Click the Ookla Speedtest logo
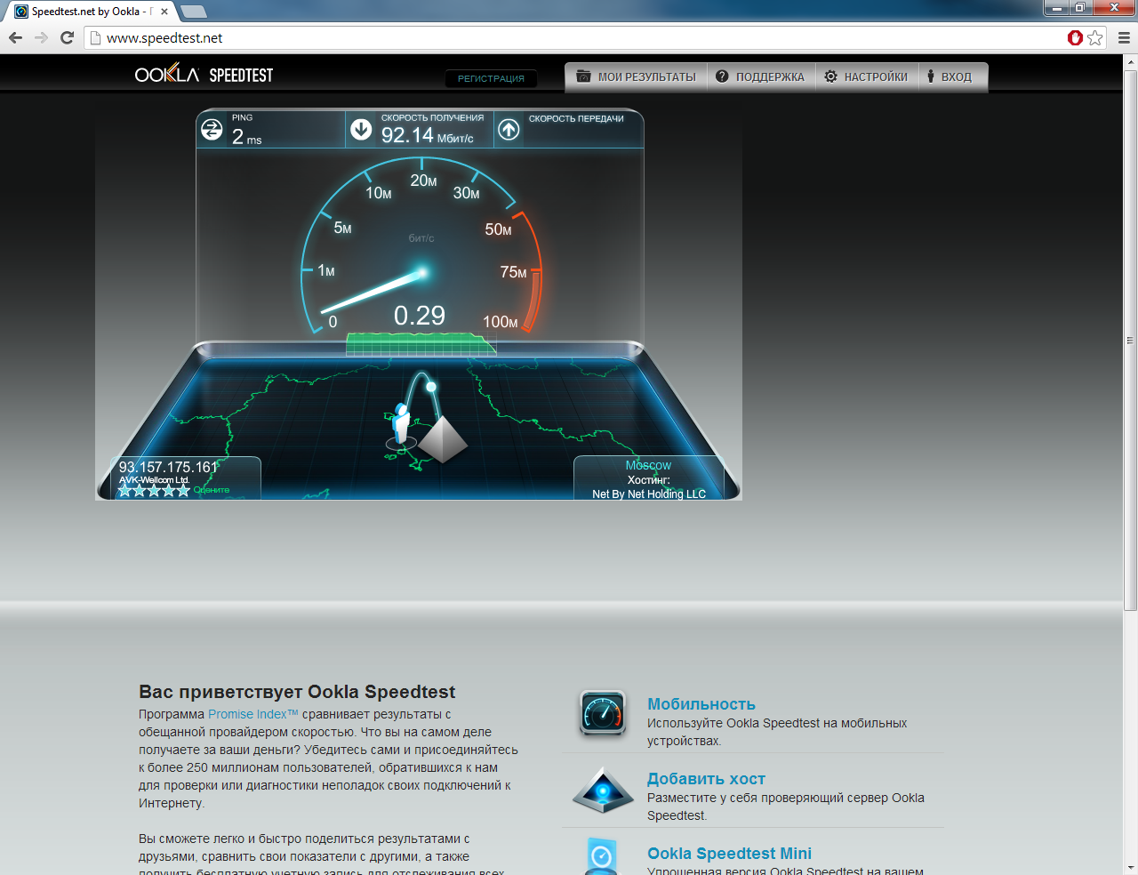Screen dimensions: 1138x875 point(204,75)
